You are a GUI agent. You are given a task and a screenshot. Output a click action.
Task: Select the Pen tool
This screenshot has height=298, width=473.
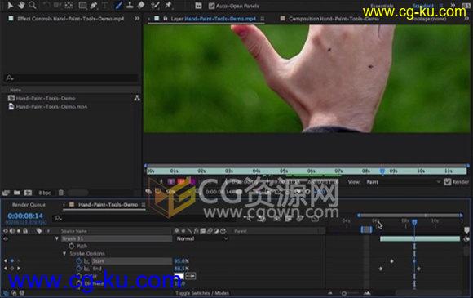click(94, 5)
